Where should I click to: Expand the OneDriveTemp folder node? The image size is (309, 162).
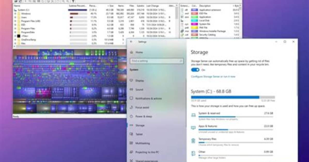click(x=15, y=39)
